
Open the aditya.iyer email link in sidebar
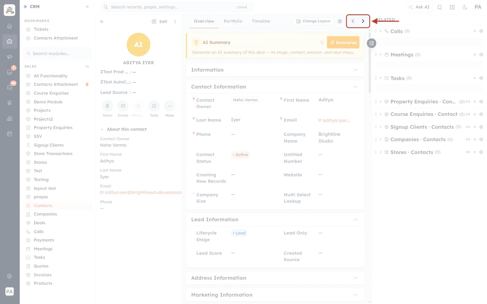coord(143,193)
